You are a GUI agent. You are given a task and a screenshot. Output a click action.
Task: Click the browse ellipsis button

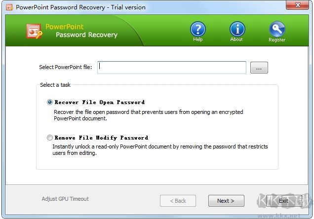(259, 68)
